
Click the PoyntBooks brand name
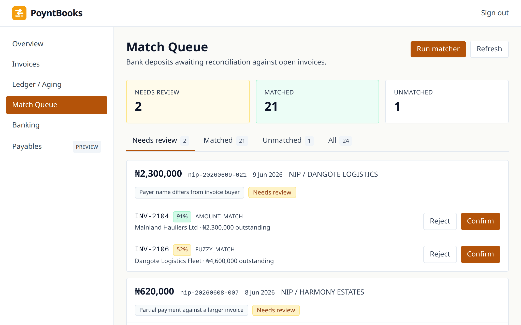(x=56, y=13)
